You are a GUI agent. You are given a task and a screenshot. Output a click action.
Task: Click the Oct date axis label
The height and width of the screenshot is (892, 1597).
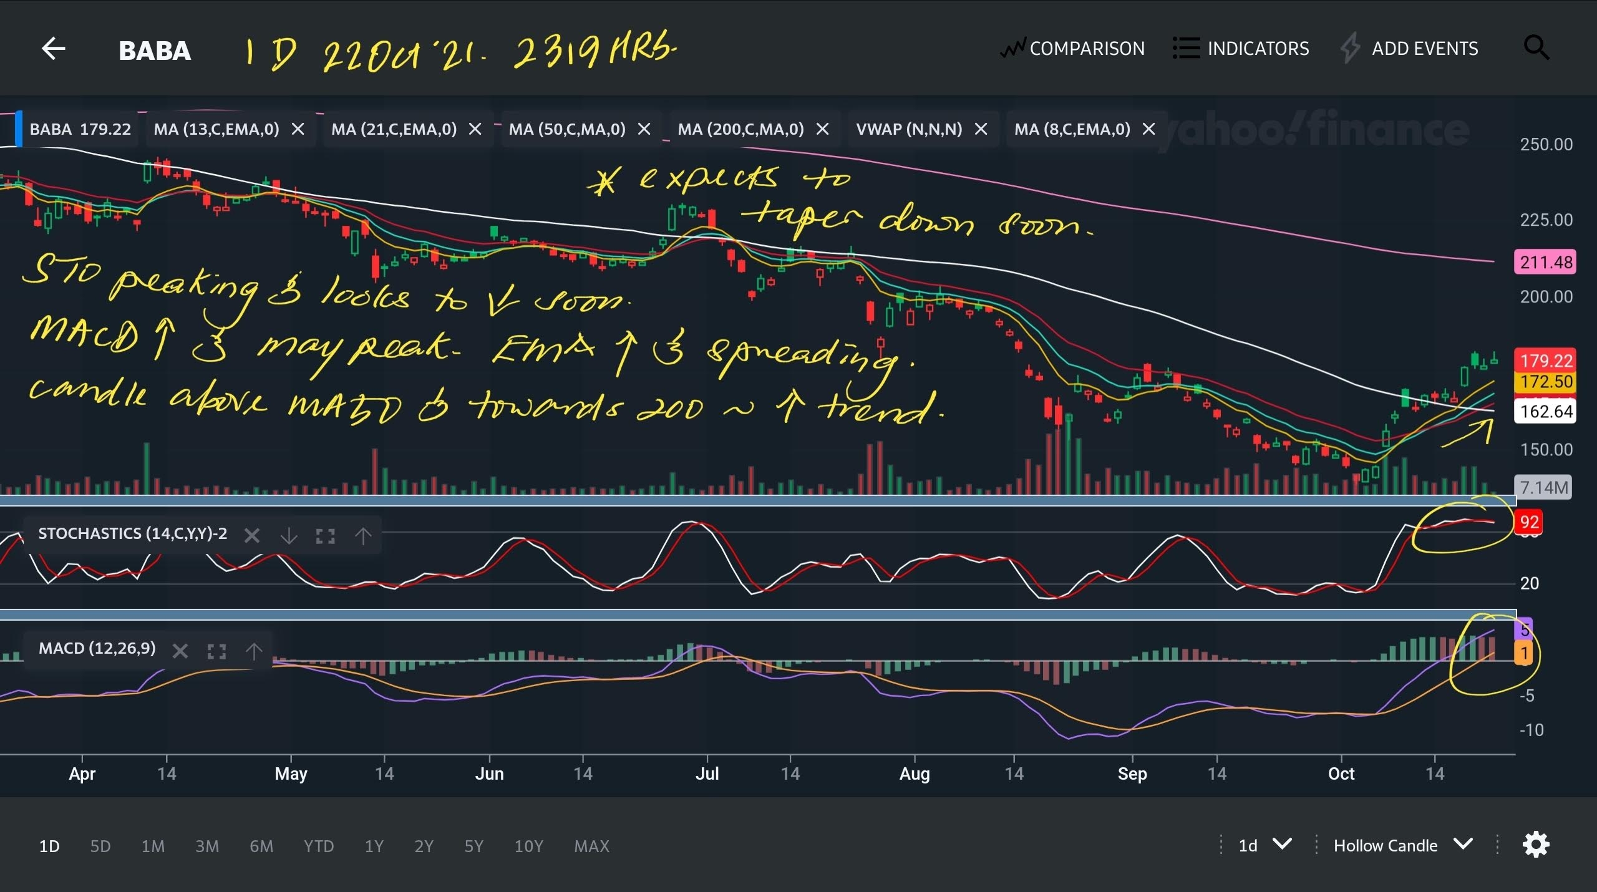tap(1341, 773)
